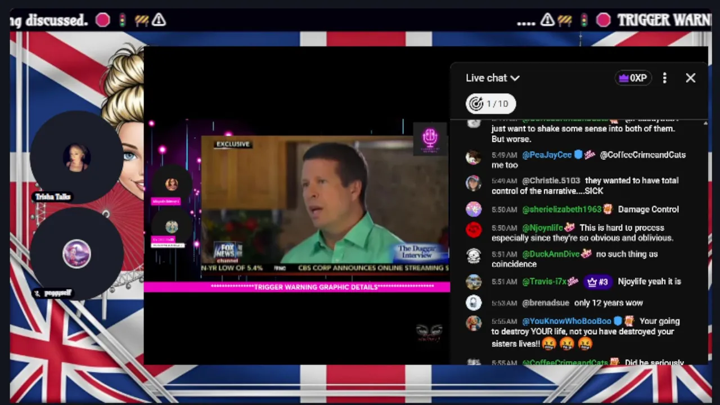Open @Travis-i7x's username in chat

[544, 281]
